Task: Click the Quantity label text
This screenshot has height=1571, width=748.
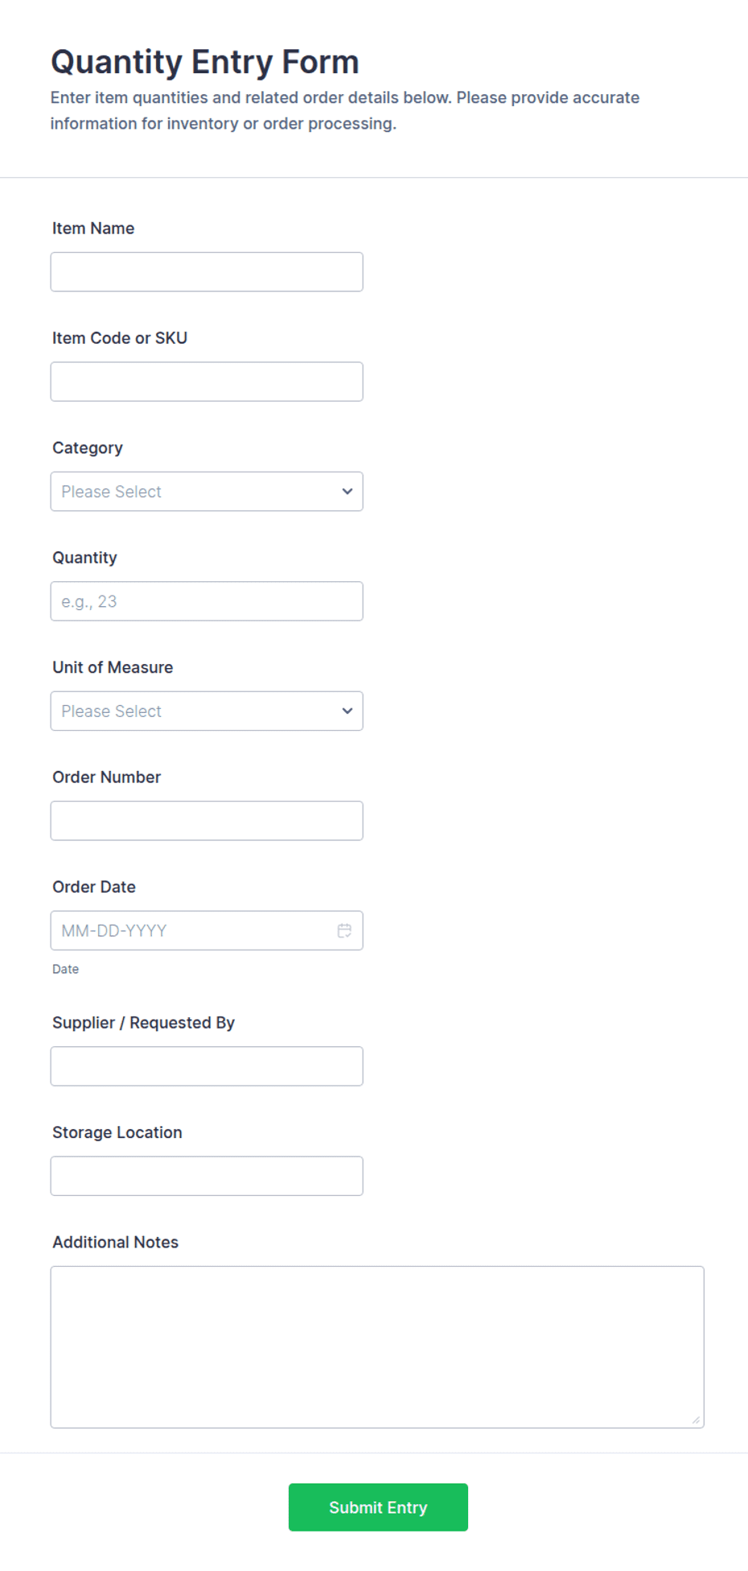Action: click(x=84, y=558)
